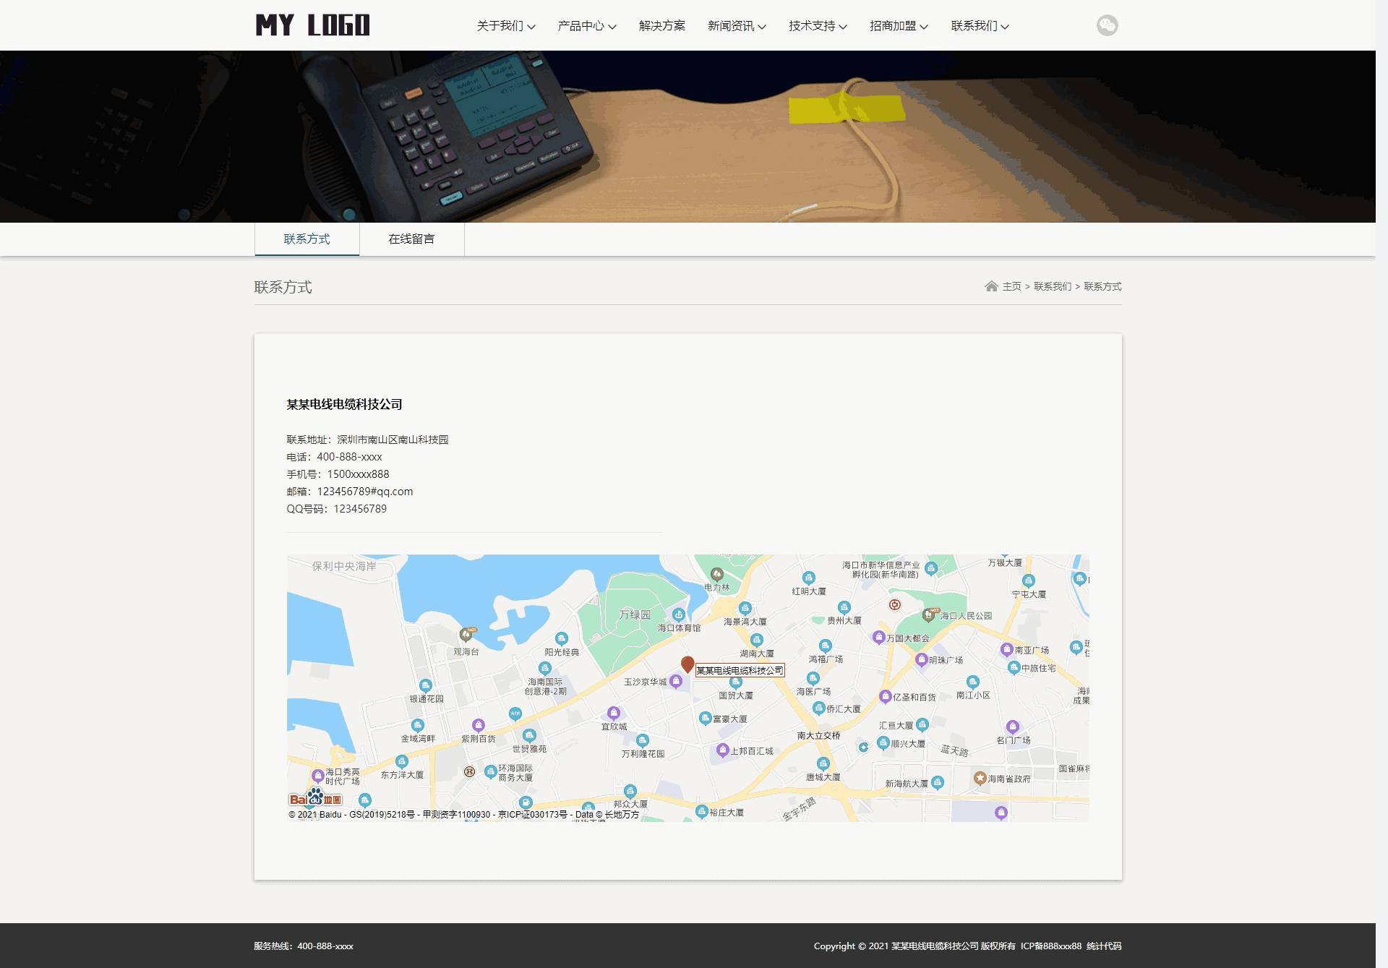Click 海口人民公园 map marker icon
Screen dimensions: 1388x968
[930, 615]
